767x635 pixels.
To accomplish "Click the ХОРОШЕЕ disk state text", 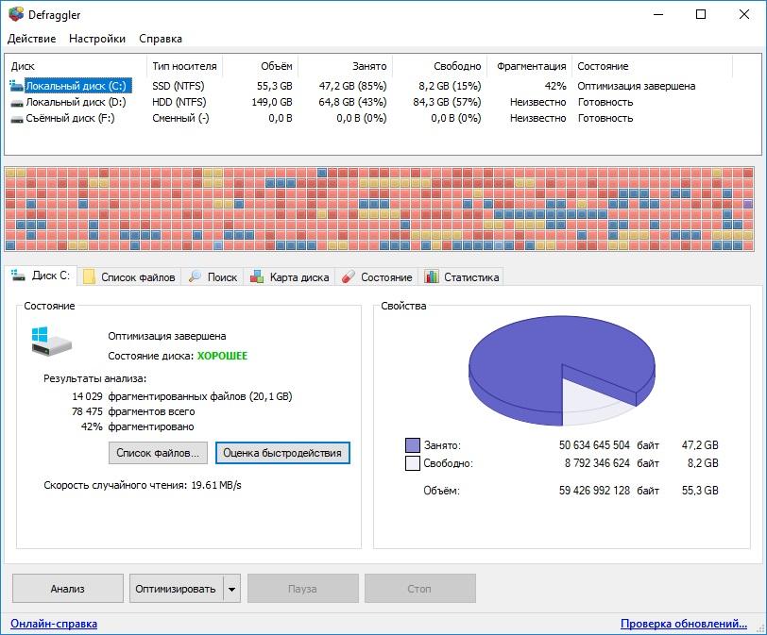I will click(222, 356).
